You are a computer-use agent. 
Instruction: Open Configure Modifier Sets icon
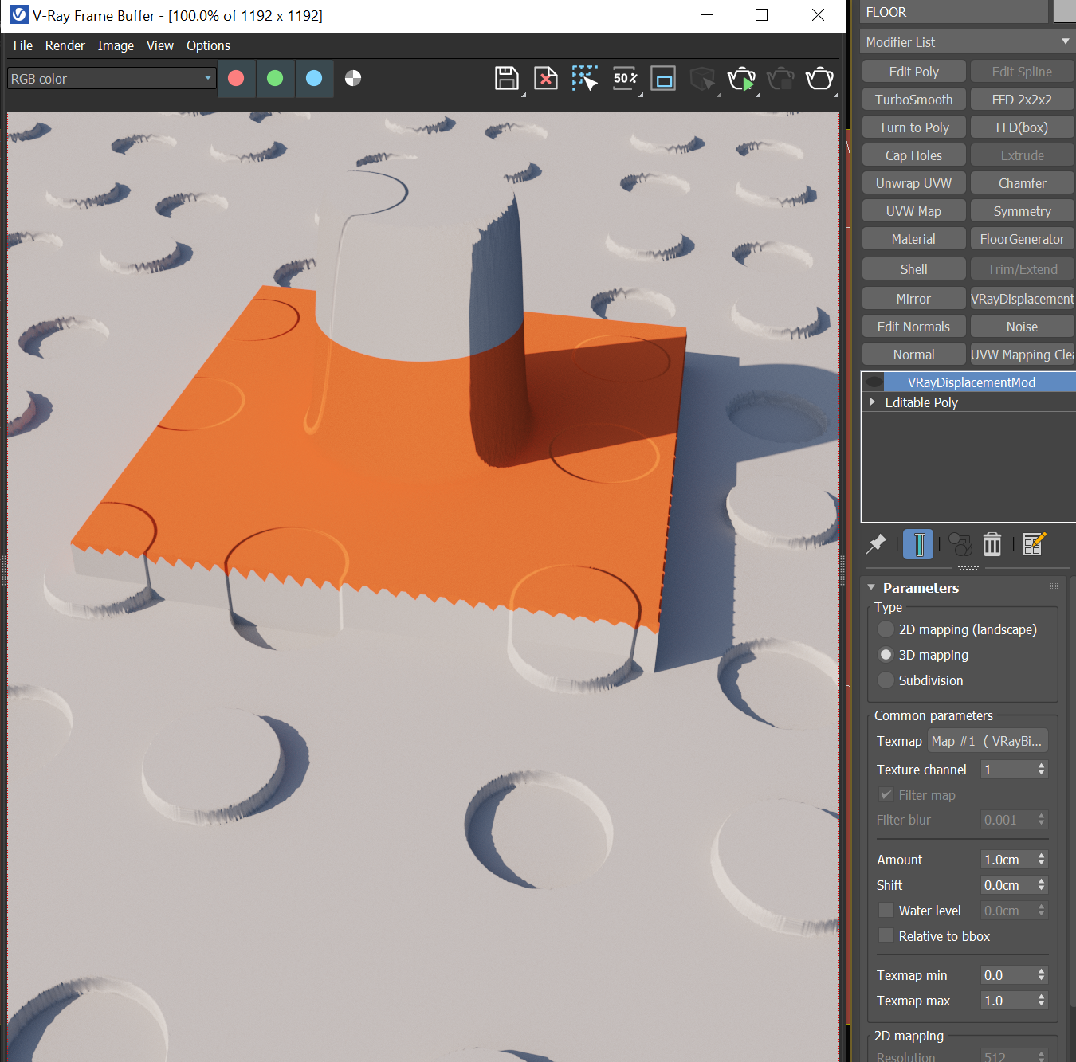tap(1034, 544)
